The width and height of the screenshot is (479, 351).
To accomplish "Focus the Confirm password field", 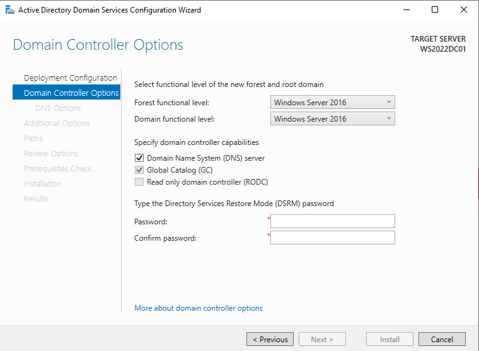I will tap(332, 238).
